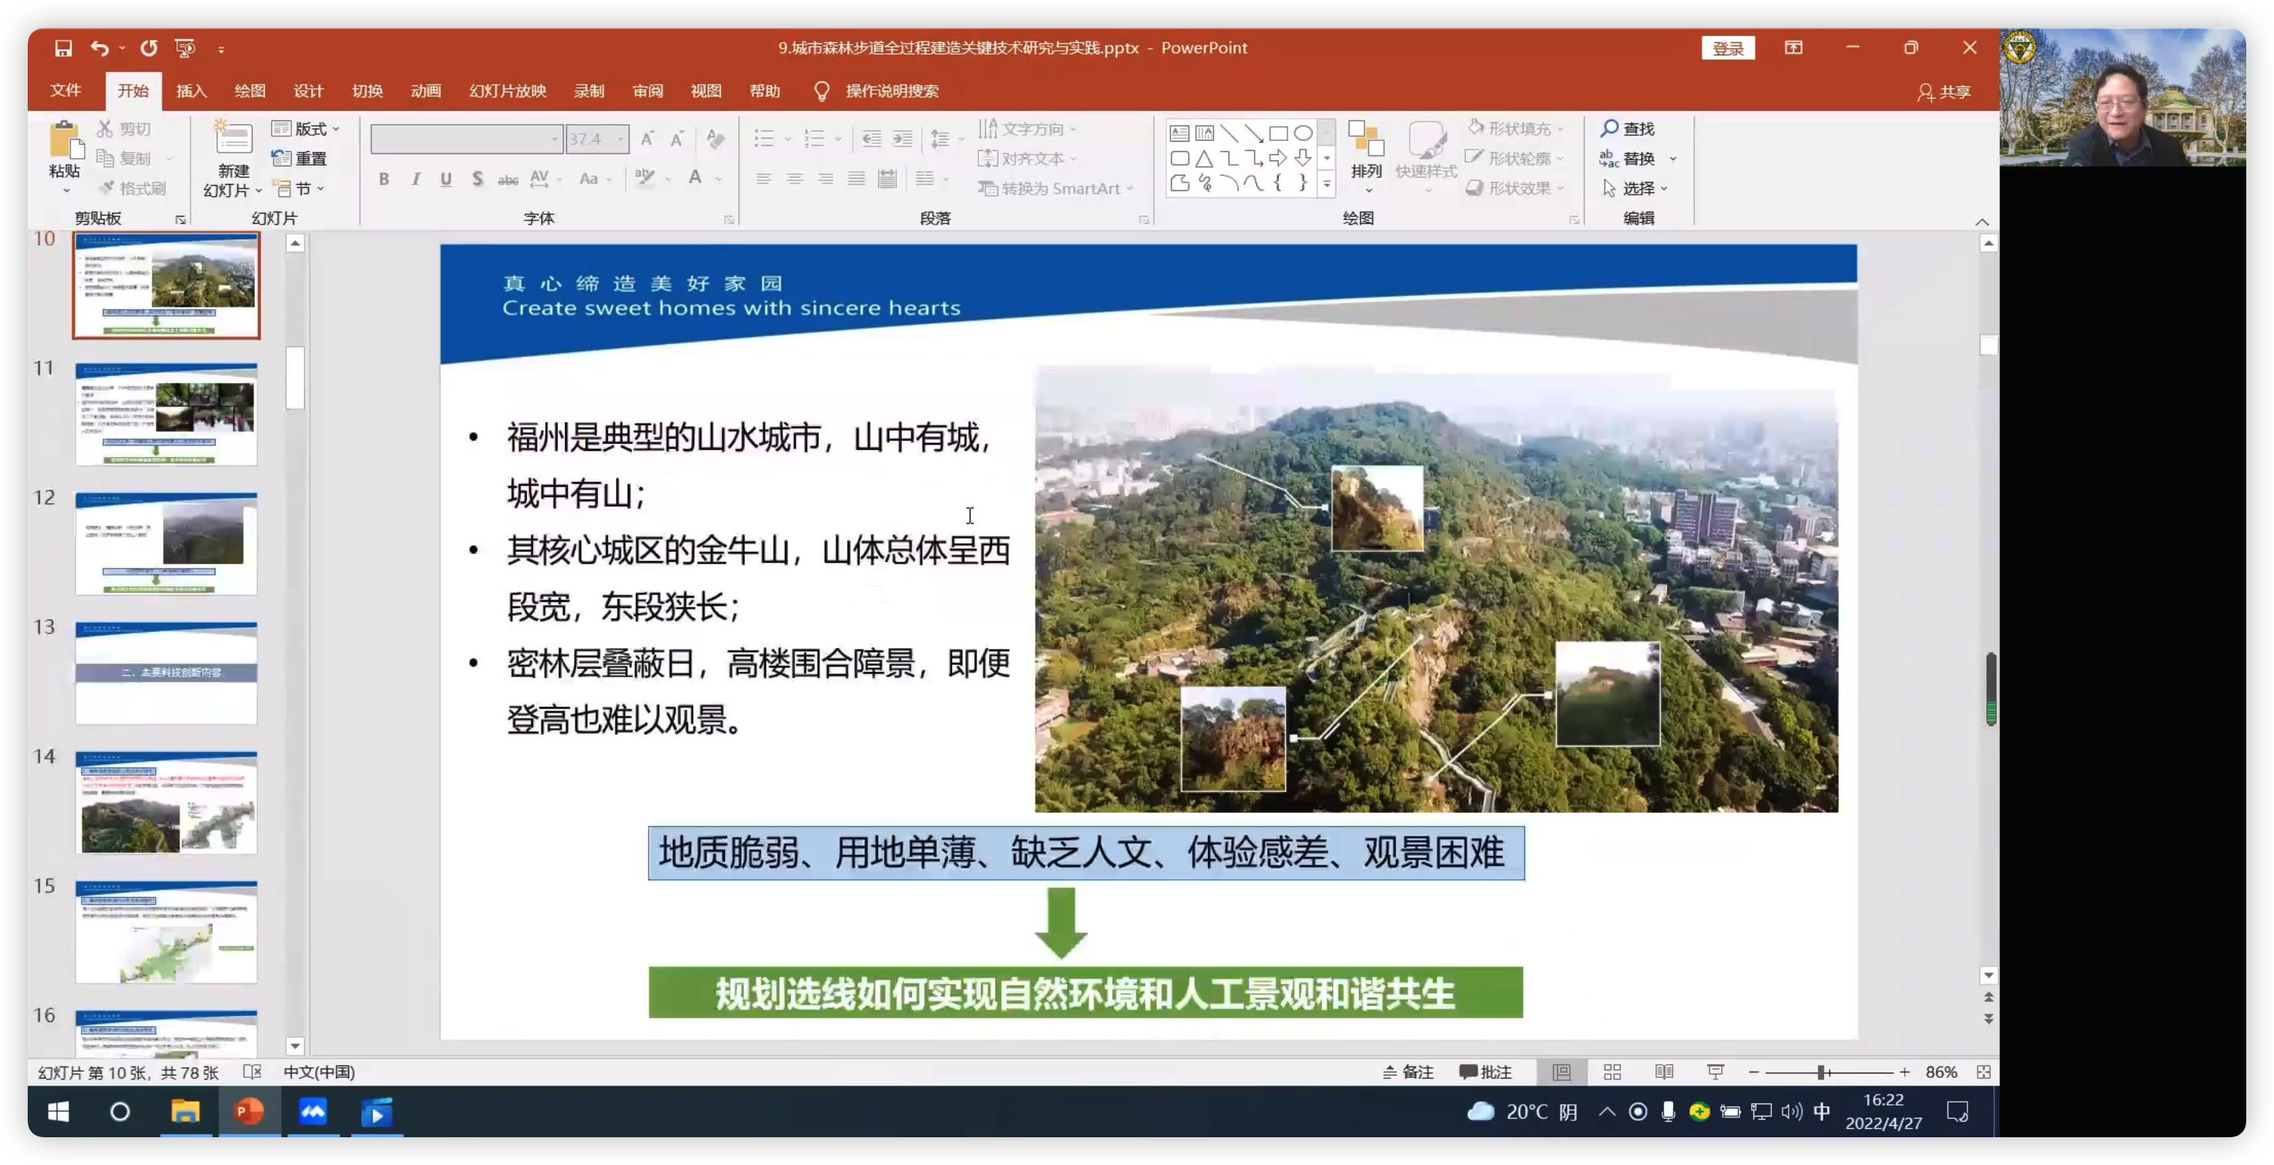Click the Increase Indent icon
The image size is (2274, 1165).
pos(902,139)
